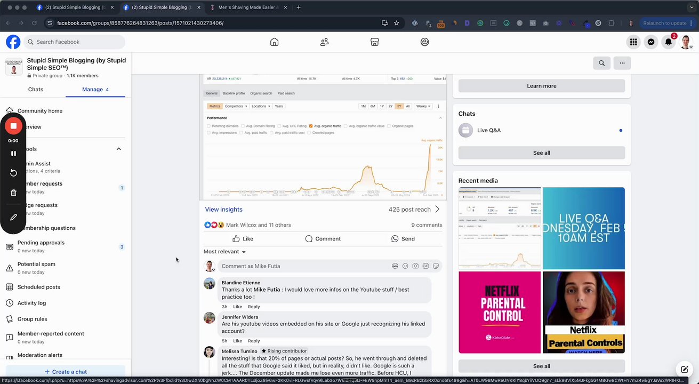This screenshot has height=384, width=699.
Task: Bookmark this page with star icon
Action: pyautogui.click(x=396, y=23)
